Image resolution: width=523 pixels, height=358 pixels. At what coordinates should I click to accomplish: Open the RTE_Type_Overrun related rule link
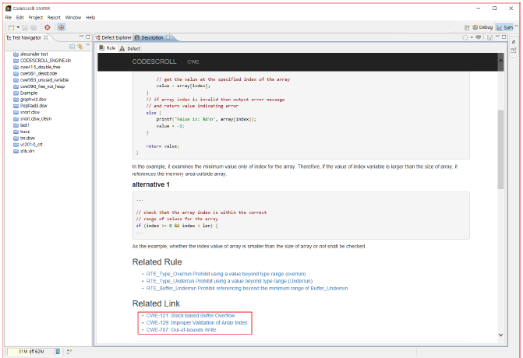pyautogui.click(x=226, y=274)
